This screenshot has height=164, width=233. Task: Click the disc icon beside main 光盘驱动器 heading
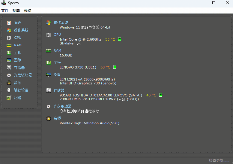point(49,107)
